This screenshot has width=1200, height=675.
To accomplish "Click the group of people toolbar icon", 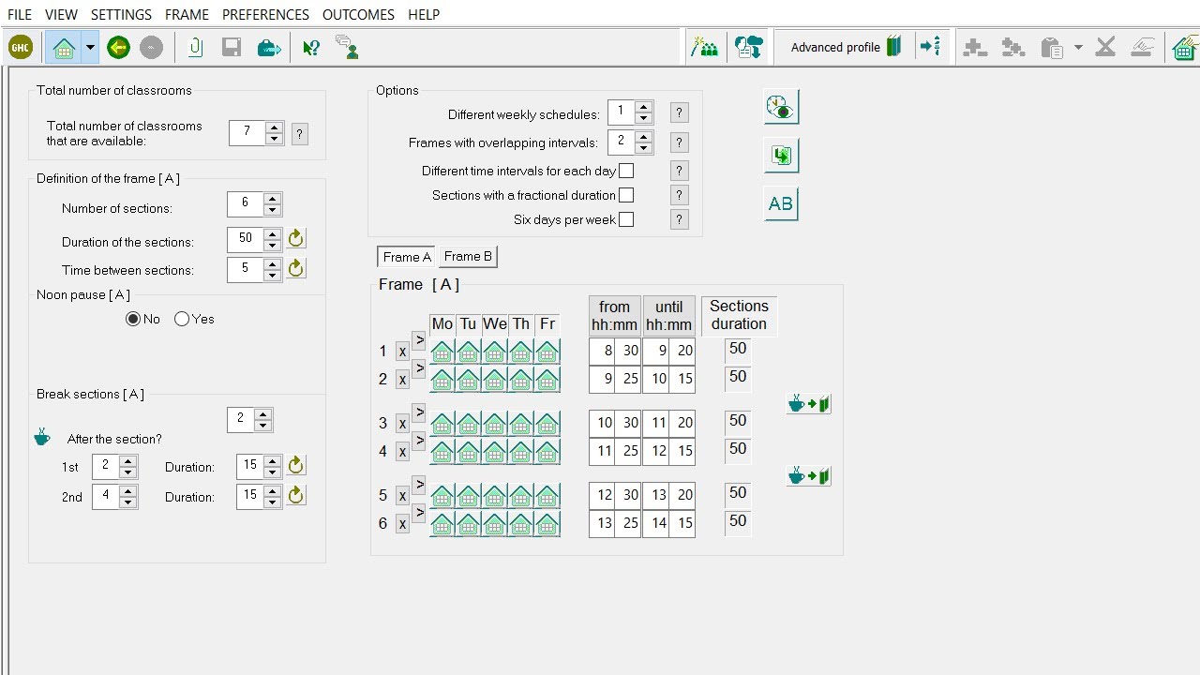I will 704,47.
